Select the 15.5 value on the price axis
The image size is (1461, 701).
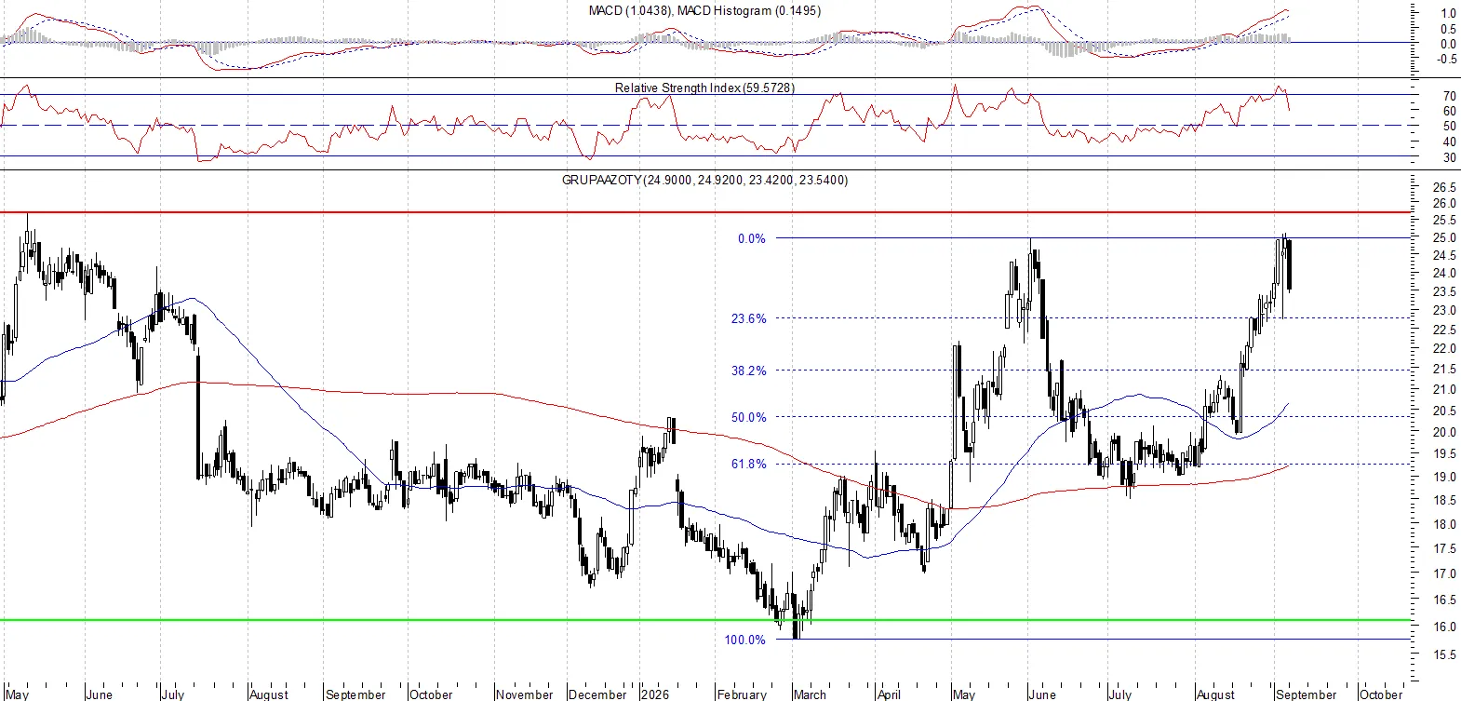coord(1445,655)
